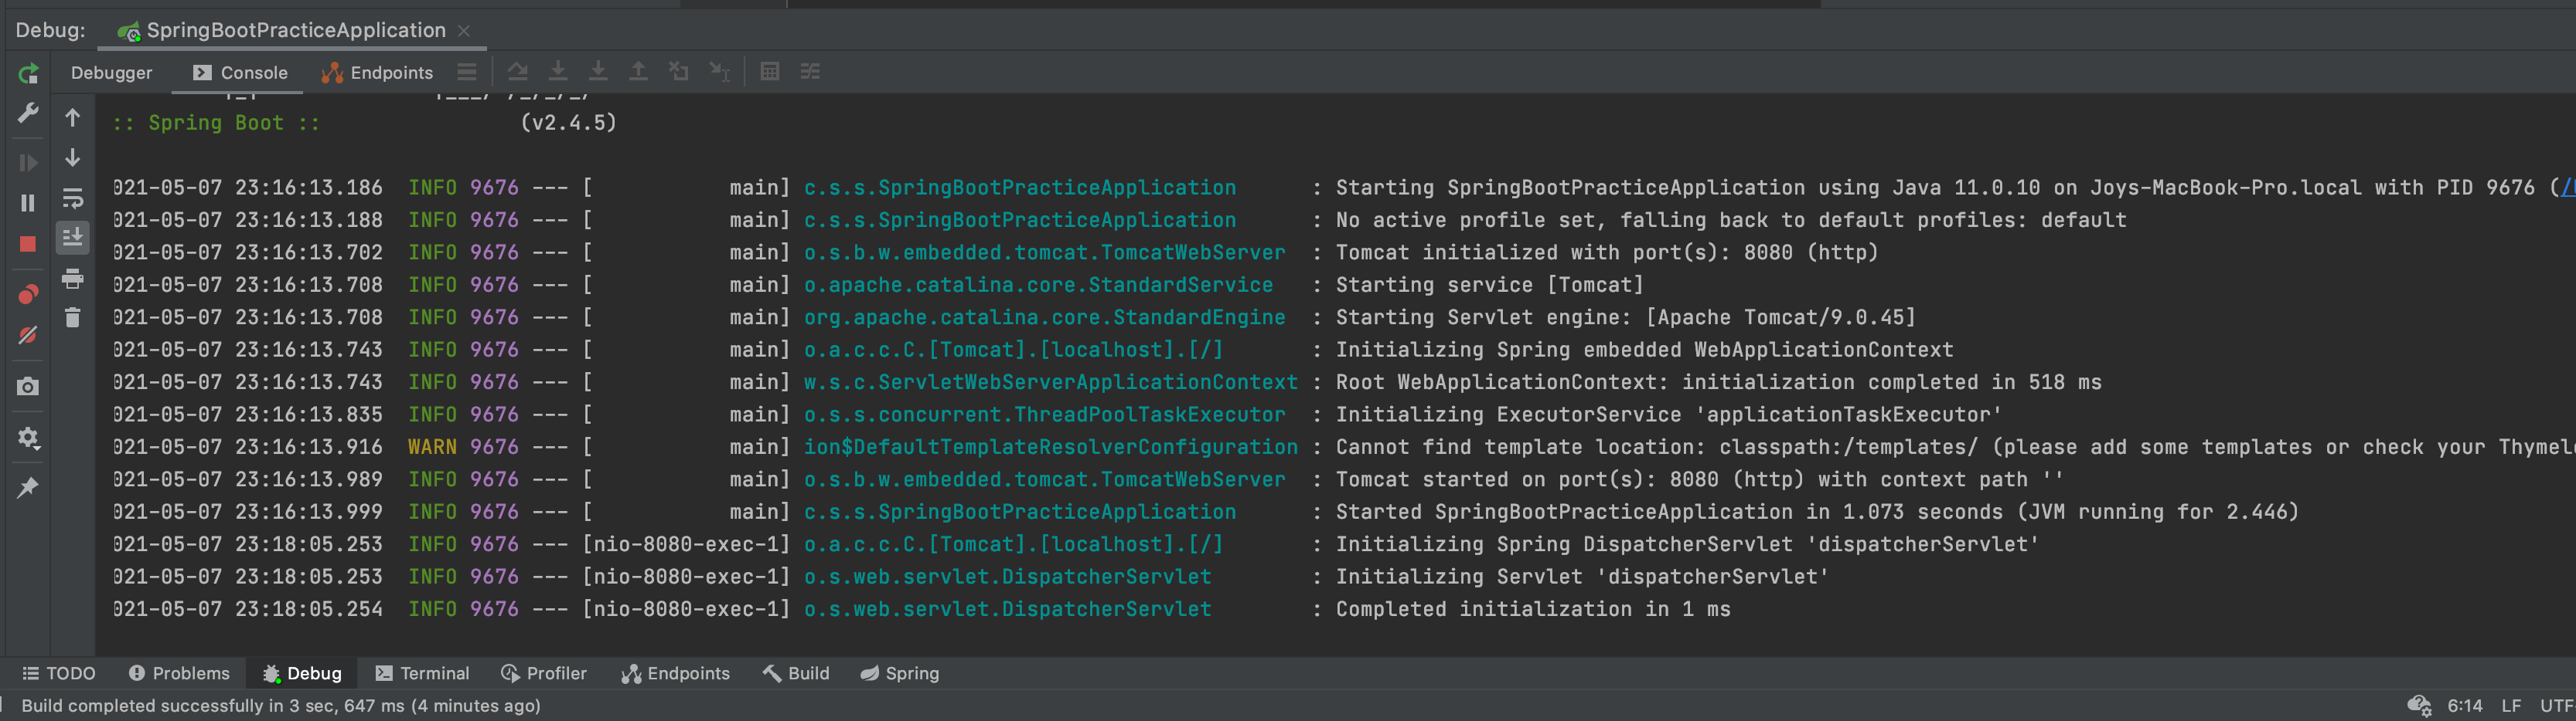Screen dimensions: 2576x721
Task: Click the Force Step Into icon
Action: click(x=598, y=72)
